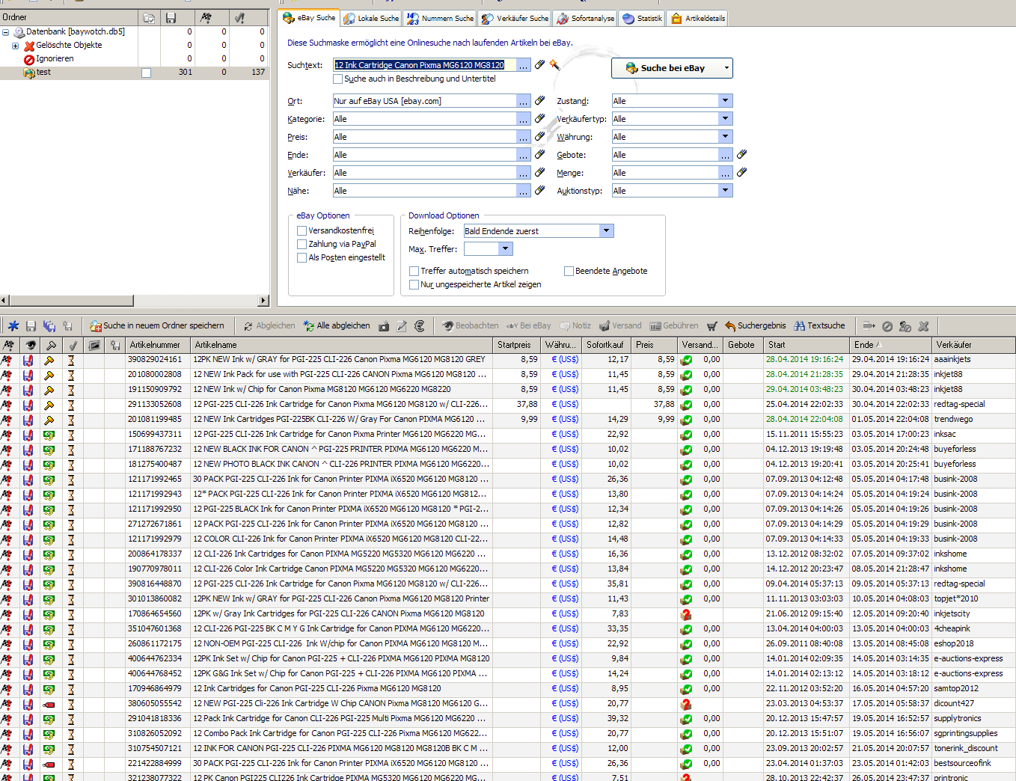Check Zahlung via PayPal

(302, 244)
